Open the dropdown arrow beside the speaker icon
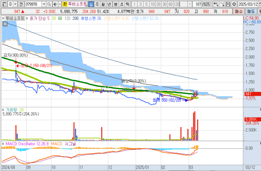261x171 pixels. 60,4
